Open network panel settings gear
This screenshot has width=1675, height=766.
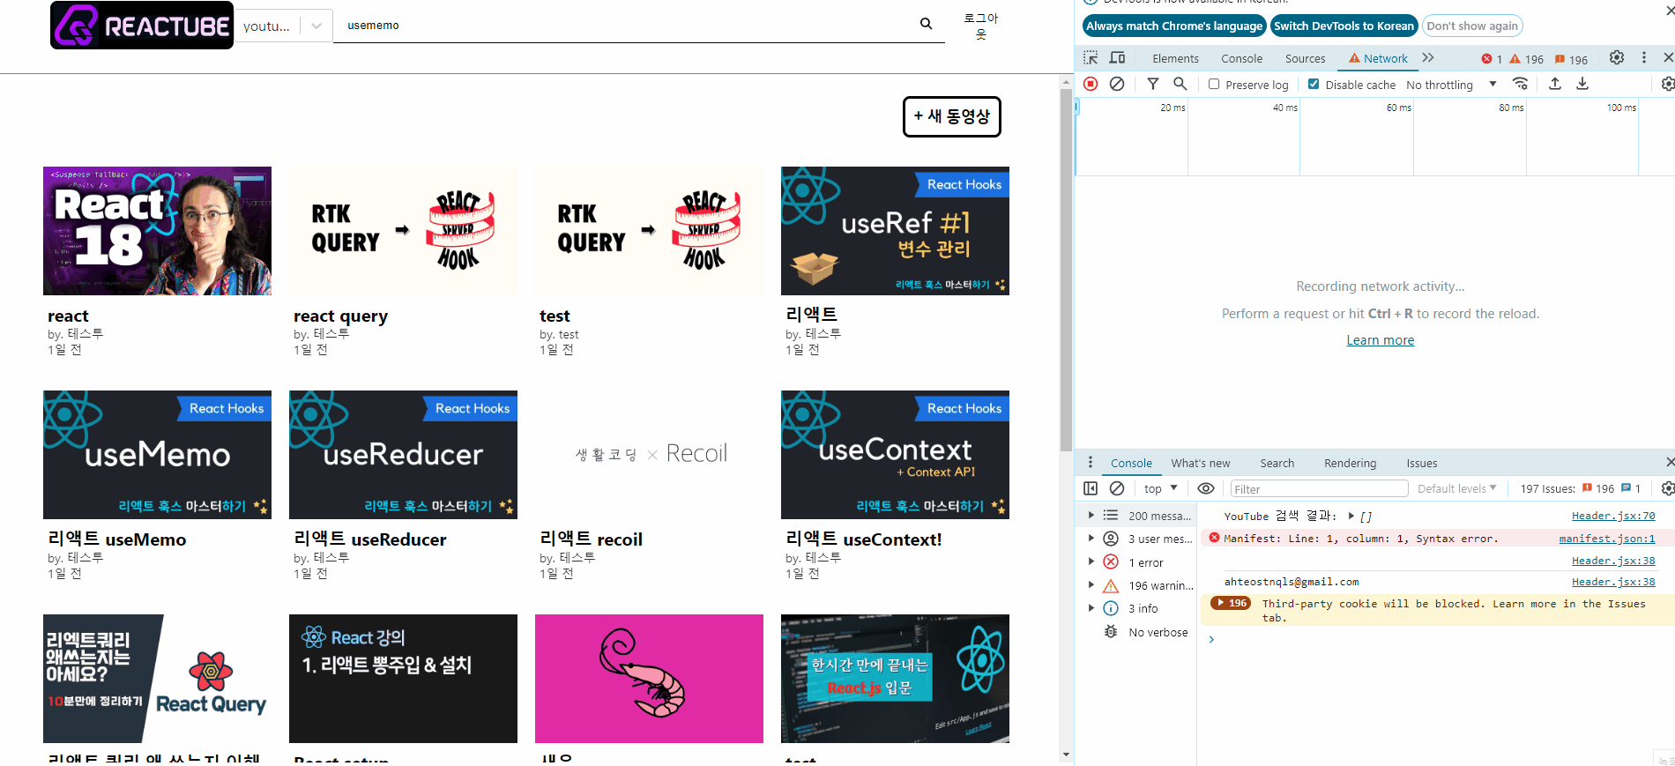(x=1667, y=84)
